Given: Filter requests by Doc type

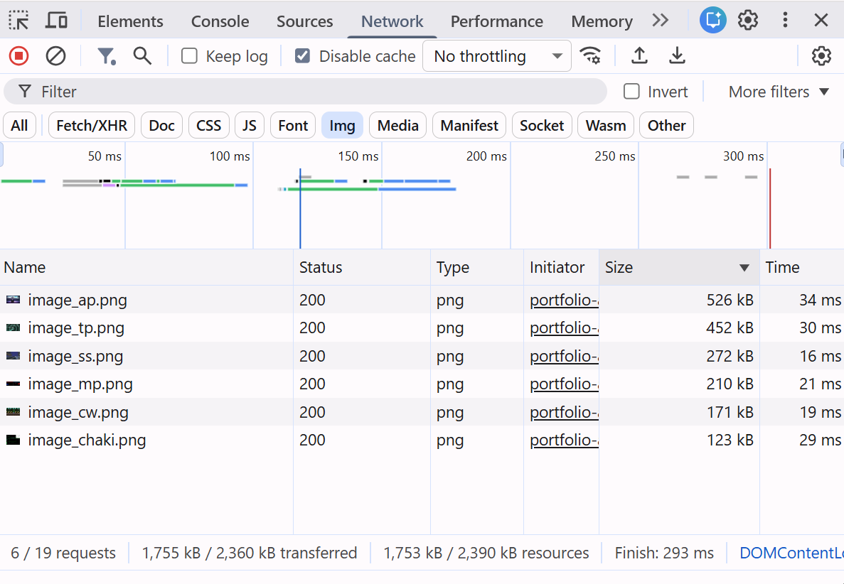Looking at the screenshot, I should click(162, 125).
